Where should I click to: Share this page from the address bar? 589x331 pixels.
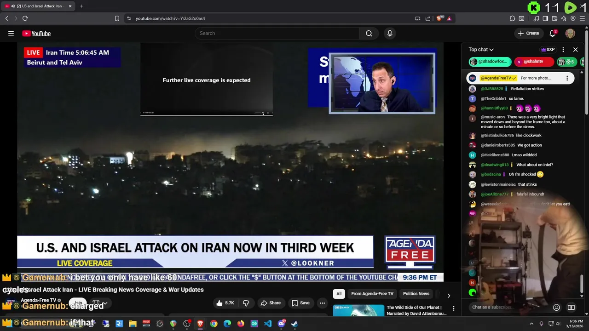pyautogui.click(x=428, y=18)
